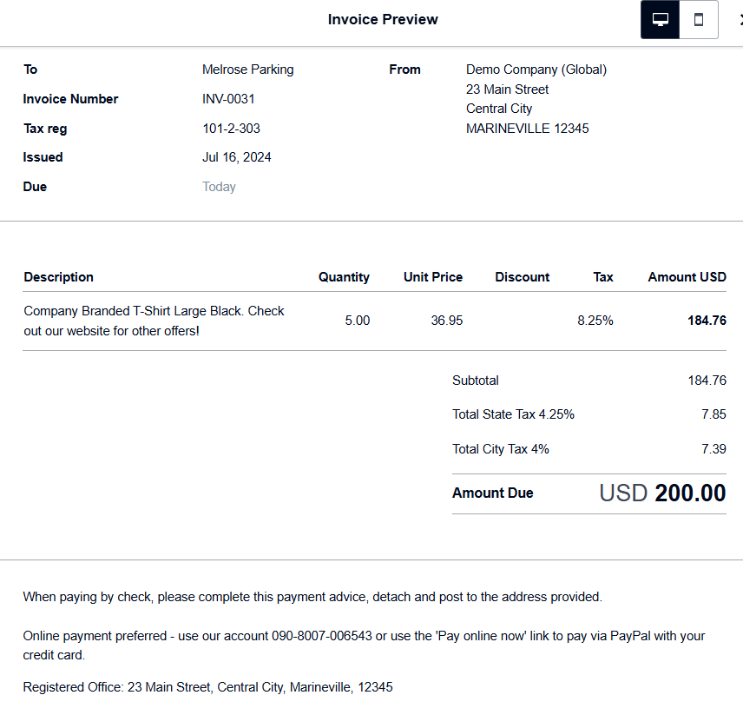Screen dimensions: 743x715
Task: Click the Quantity column header
Action: coord(344,277)
